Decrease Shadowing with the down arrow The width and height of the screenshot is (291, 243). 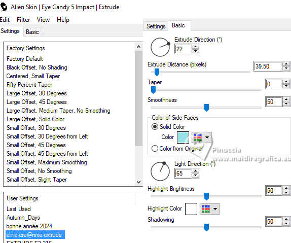coord(286,224)
